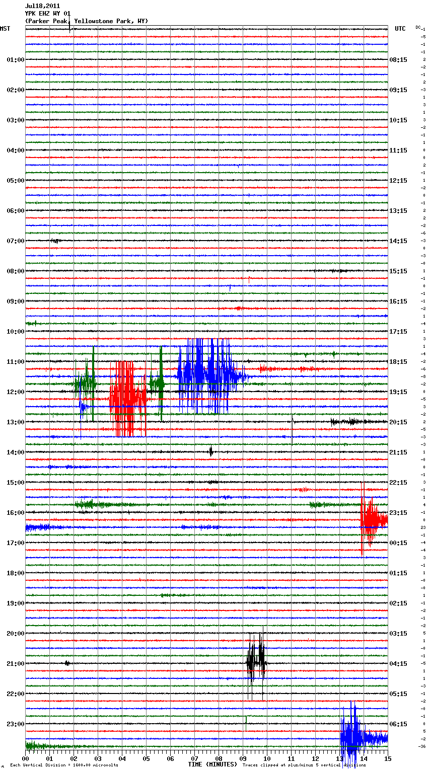The height and width of the screenshot is (772, 428).
Task: Select the 23:00 MST row label
Action: coord(16,724)
